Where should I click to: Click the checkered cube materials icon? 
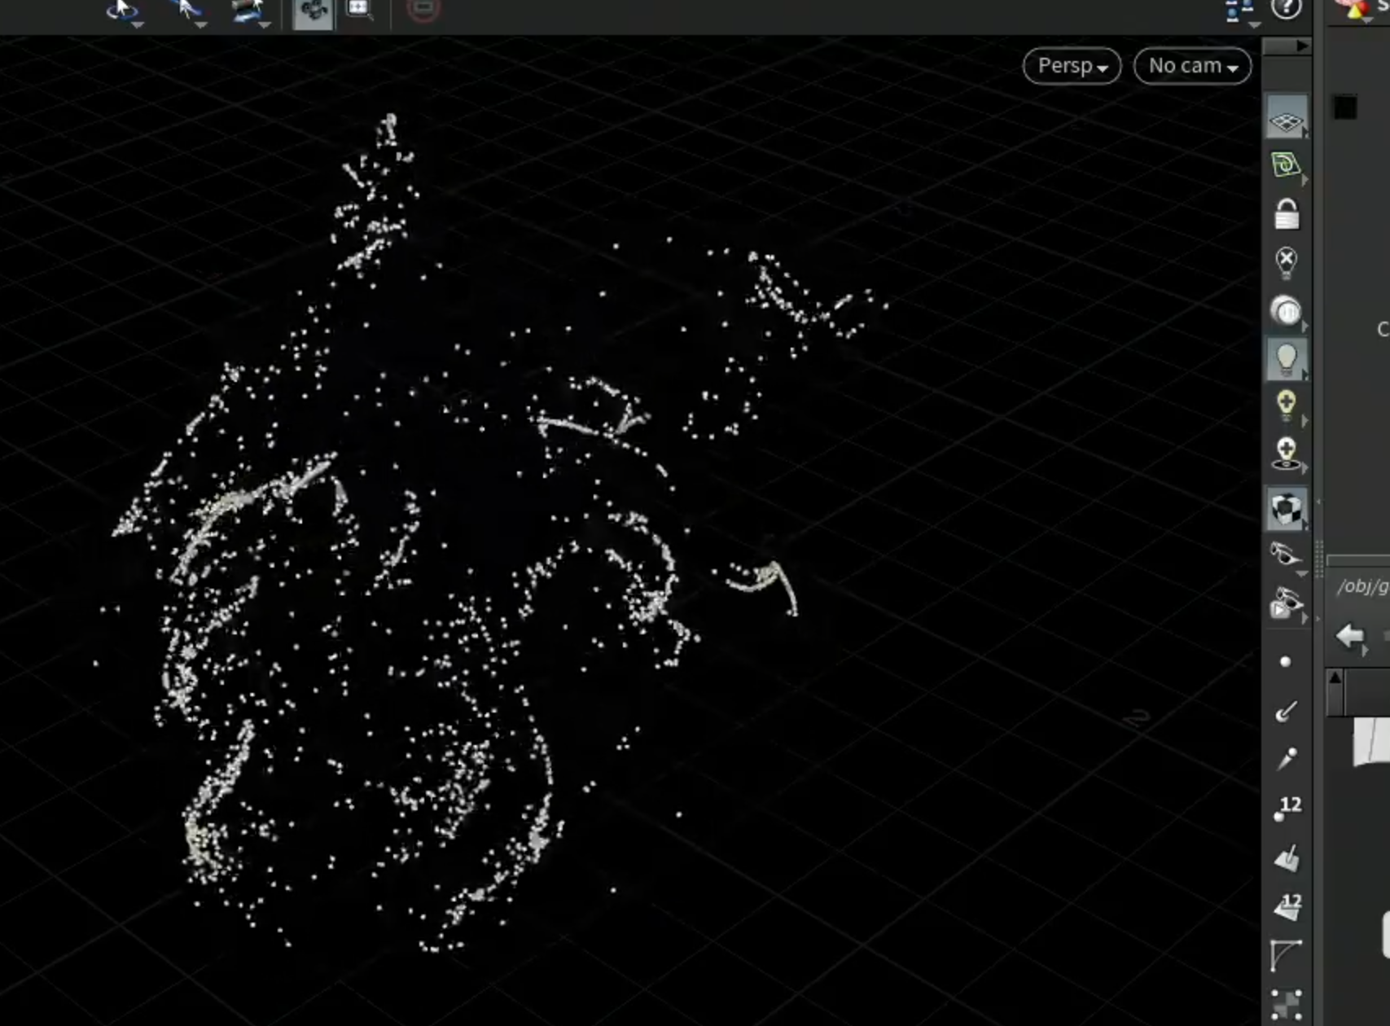(x=1286, y=509)
